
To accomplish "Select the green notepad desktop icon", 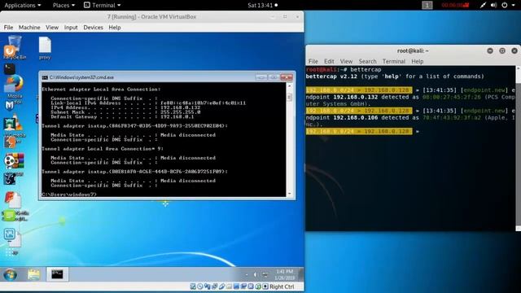I will (x=9, y=216).
